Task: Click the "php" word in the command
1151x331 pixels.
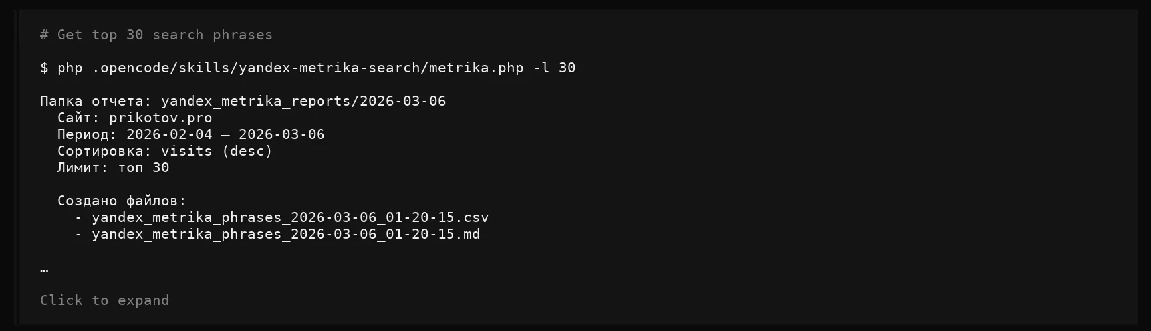Action: point(70,68)
